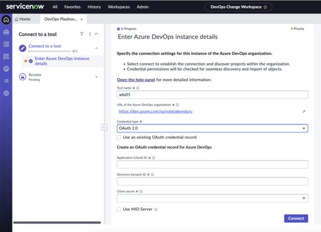Collapse the Connect to a tool panel header
Image resolution: width=321 pixels, height=232 pixels.
click(x=96, y=34)
